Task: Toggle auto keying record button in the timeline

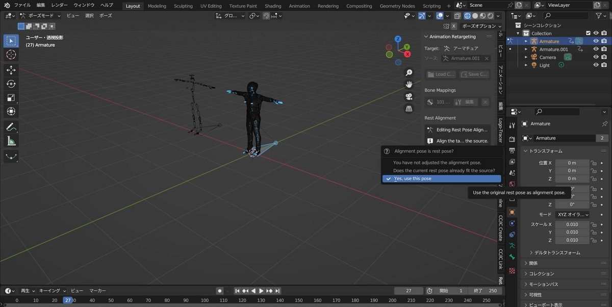Action: tap(220, 291)
